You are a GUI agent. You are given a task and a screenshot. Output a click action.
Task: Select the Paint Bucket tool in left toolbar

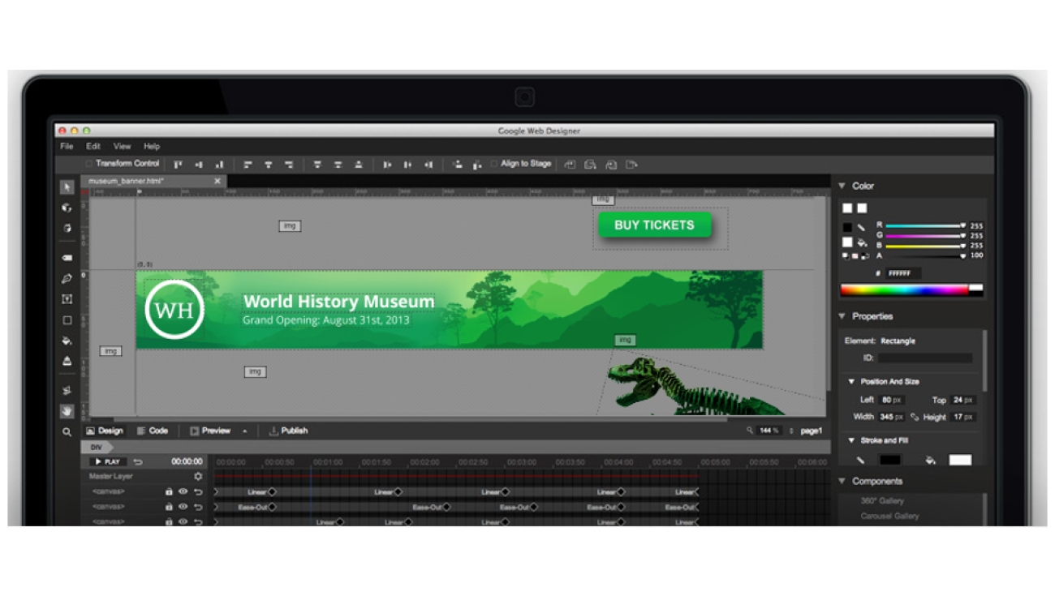(67, 341)
